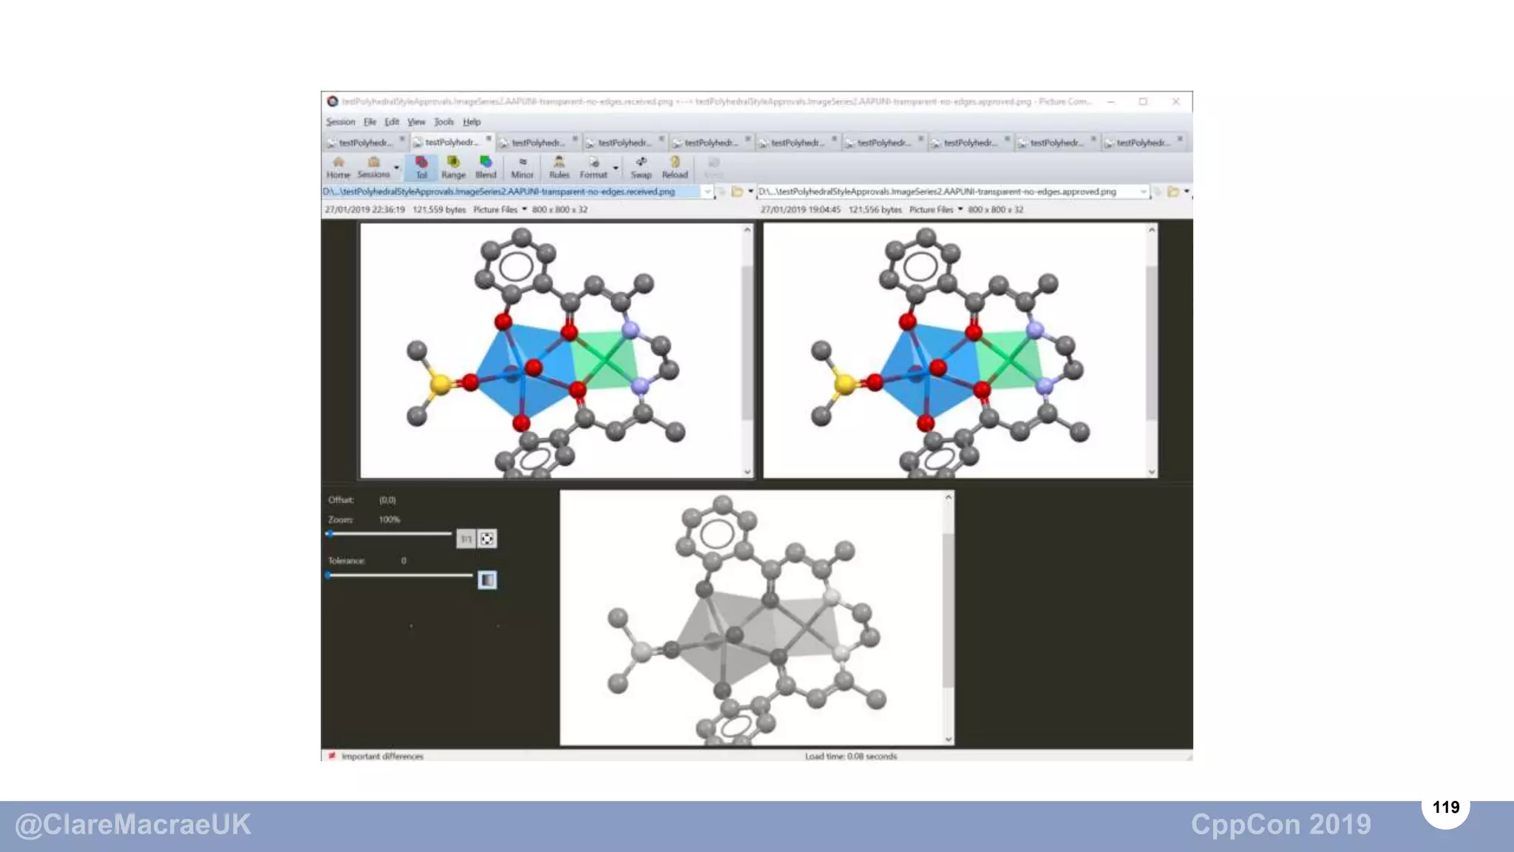Open the Session menu
The image size is (1514, 852).
click(340, 122)
